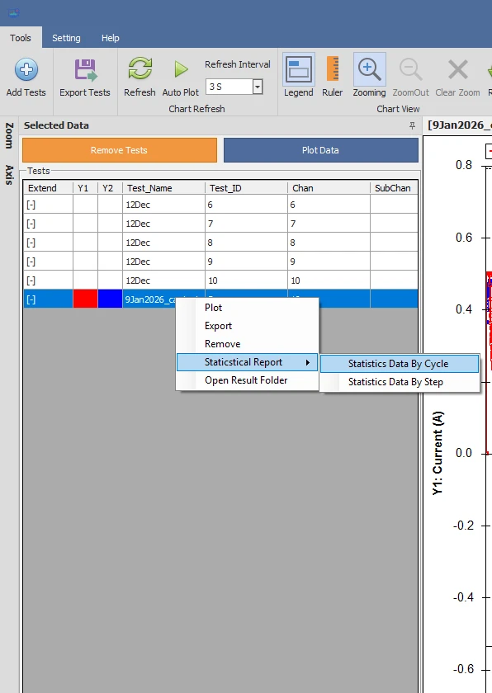
Task: Click the Y1 column header
Action: [x=85, y=188]
